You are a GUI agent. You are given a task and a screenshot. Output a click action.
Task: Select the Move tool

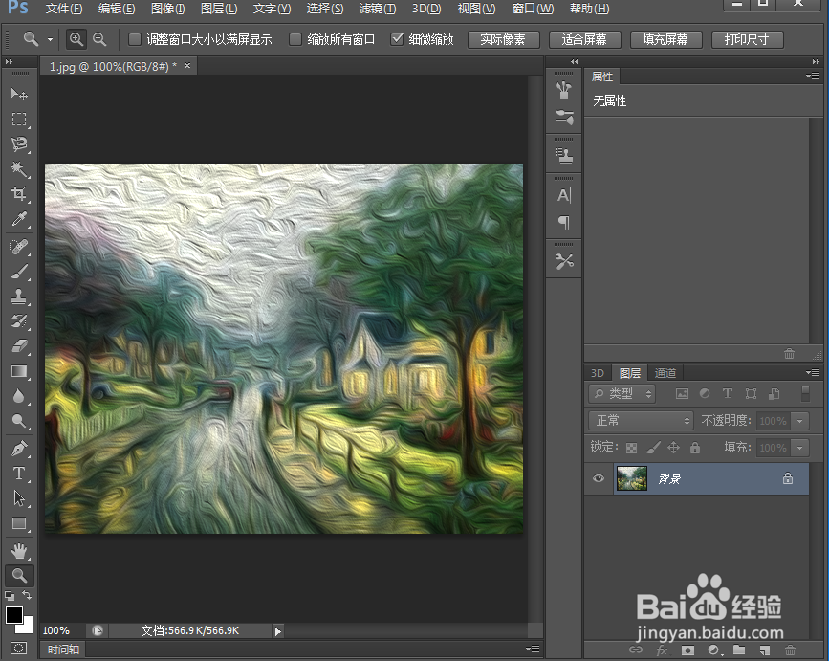point(19,94)
